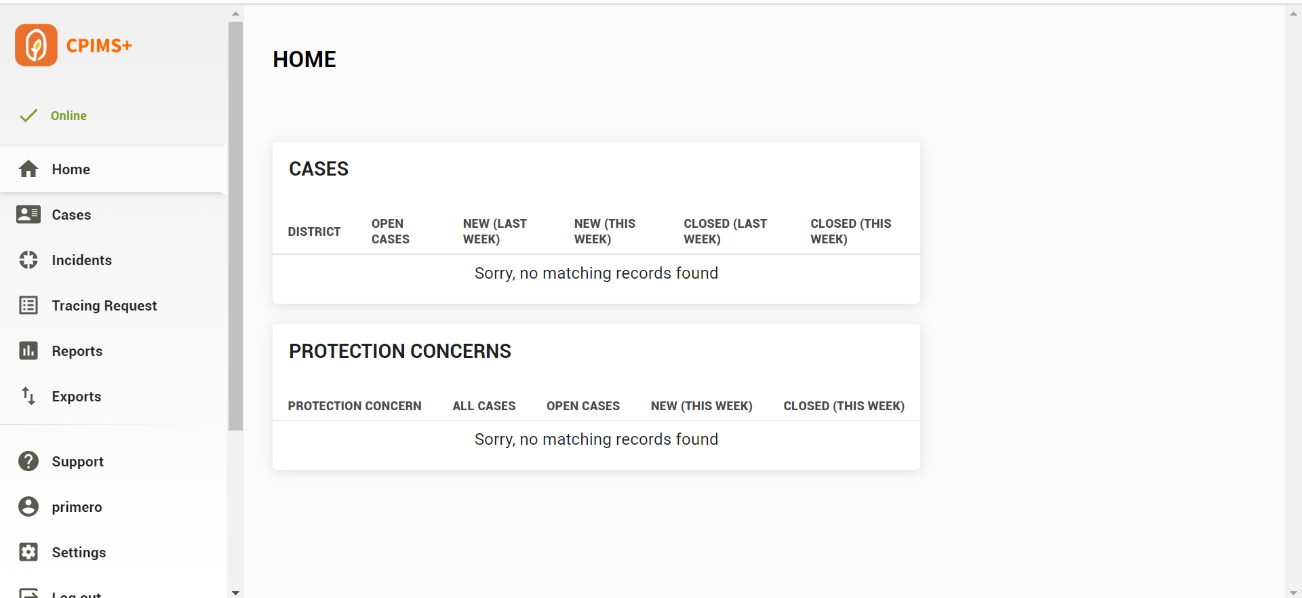Image resolution: width=1302 pixels, height=598 pixels.
Task: Click the sidebar vertical scrollbar thumb
Action: click(235, 226)
